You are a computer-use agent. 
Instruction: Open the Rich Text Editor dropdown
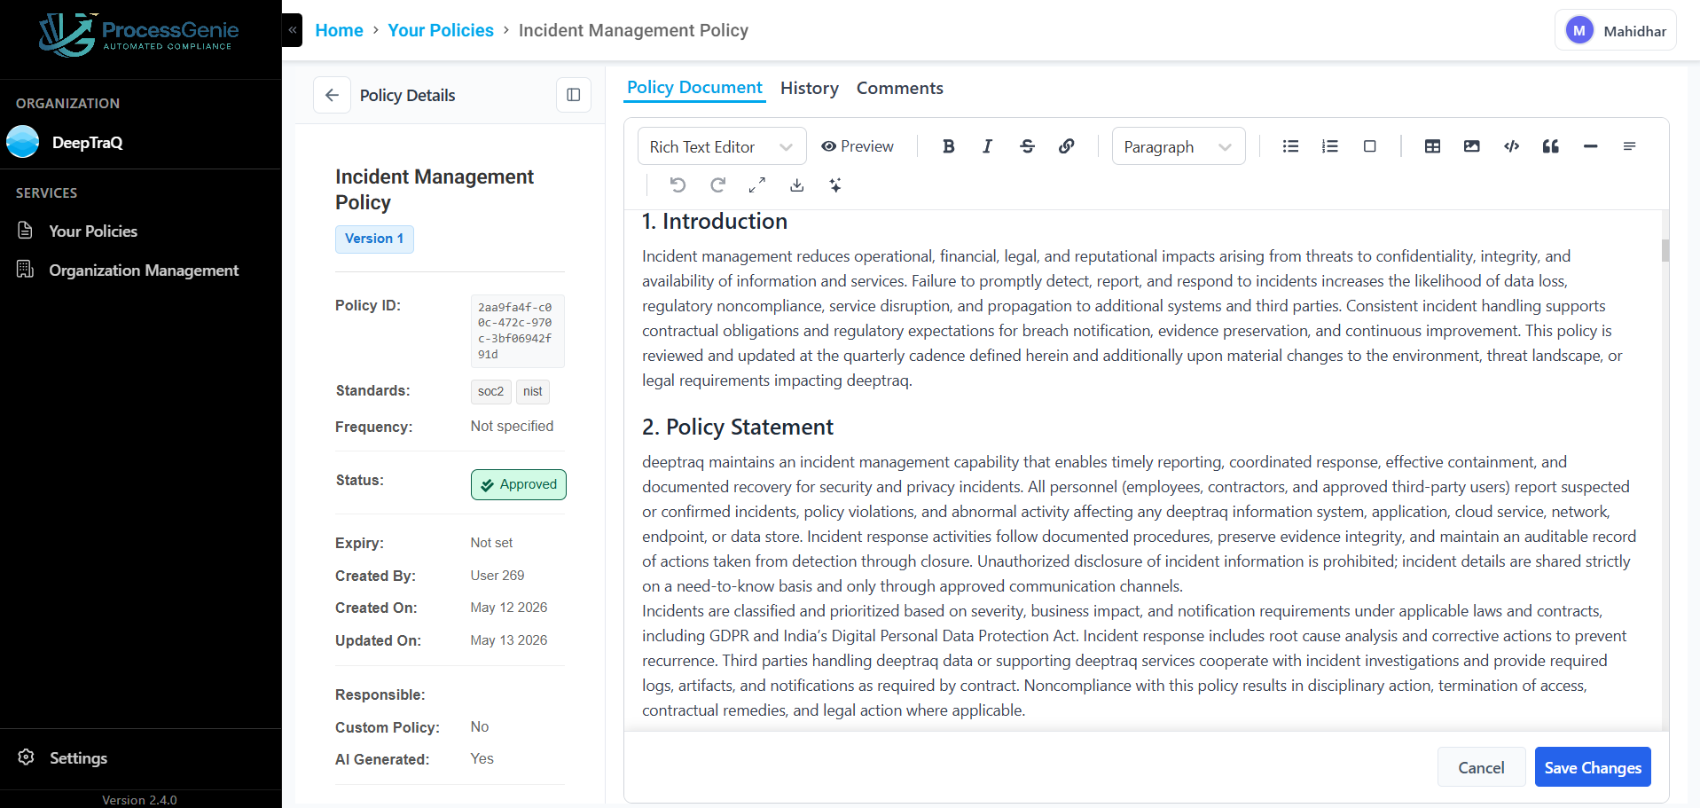click(722, 146)
